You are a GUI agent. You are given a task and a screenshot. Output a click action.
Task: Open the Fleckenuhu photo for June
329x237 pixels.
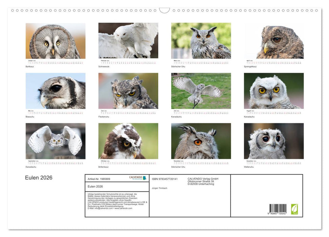tap(128, 91)
